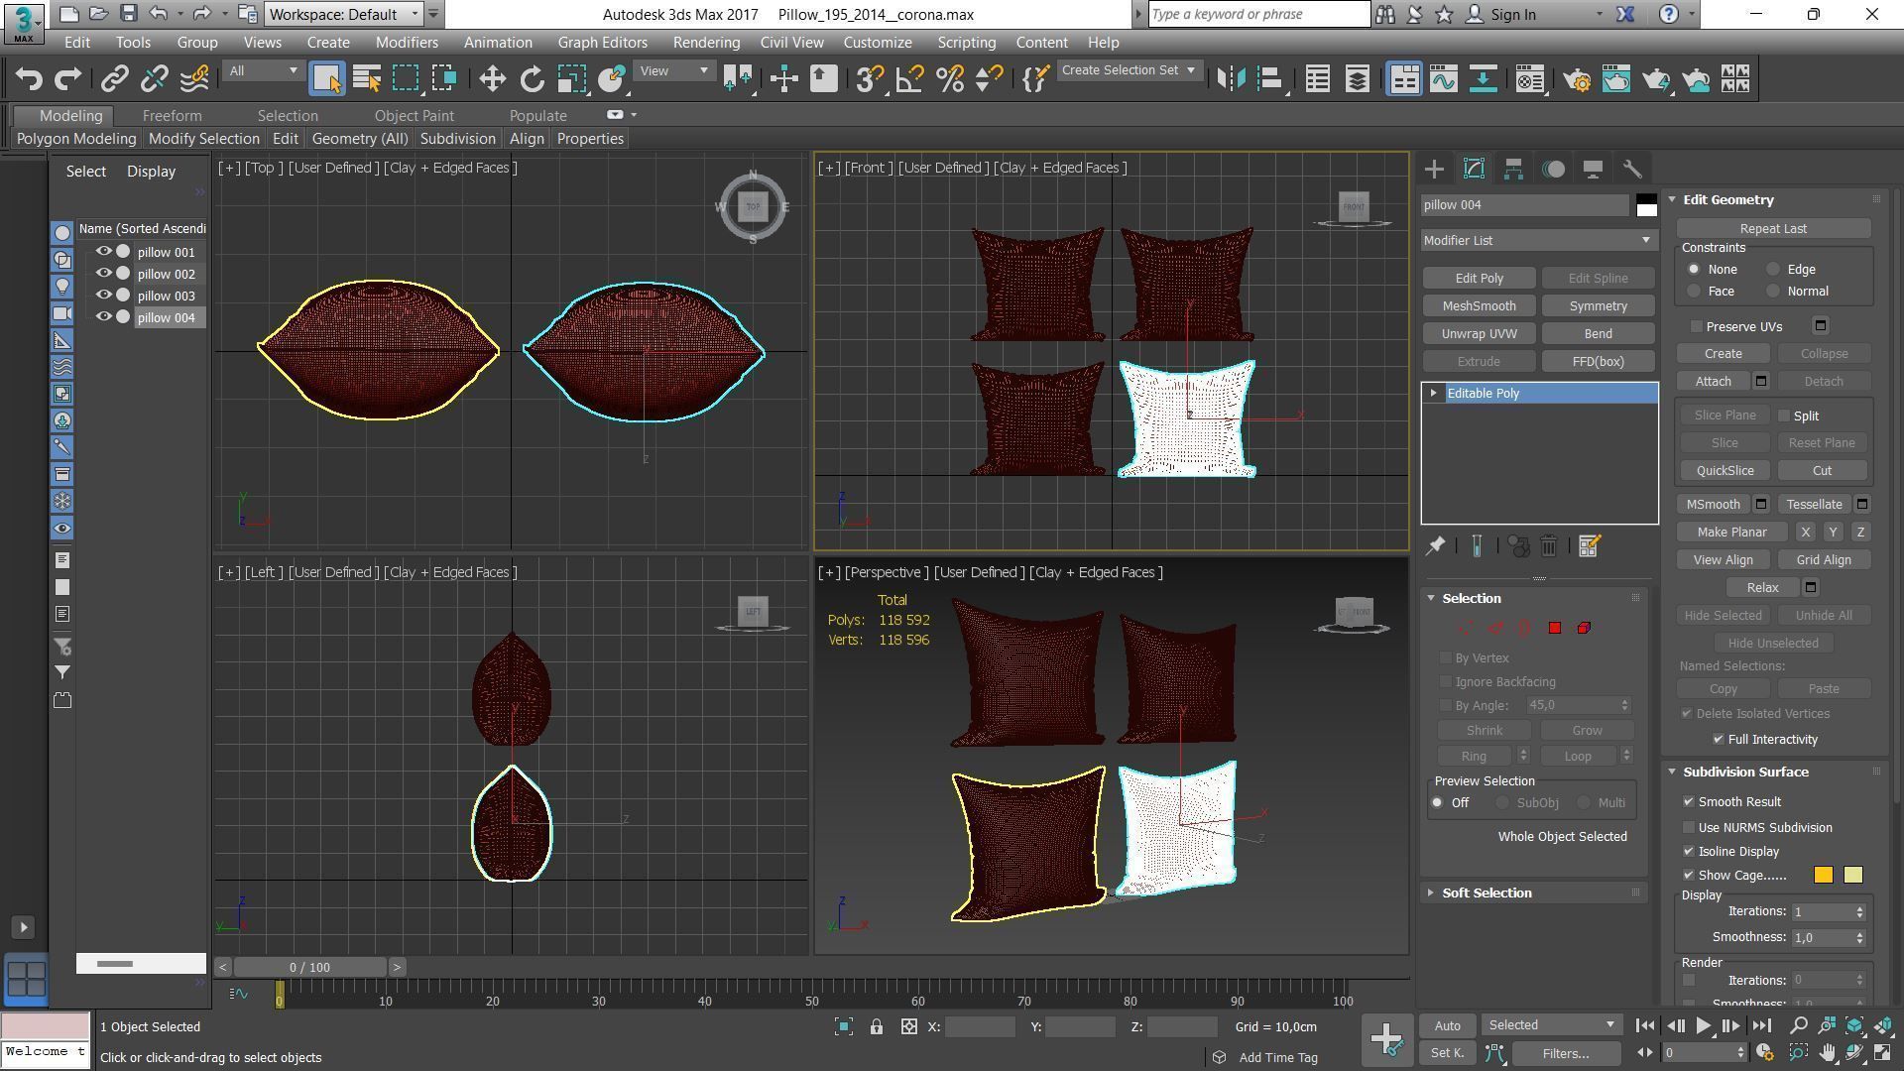This screenshot has height=1071, width=1904.
Task: Open the Workspace Default dropdown
Action: 344,15
